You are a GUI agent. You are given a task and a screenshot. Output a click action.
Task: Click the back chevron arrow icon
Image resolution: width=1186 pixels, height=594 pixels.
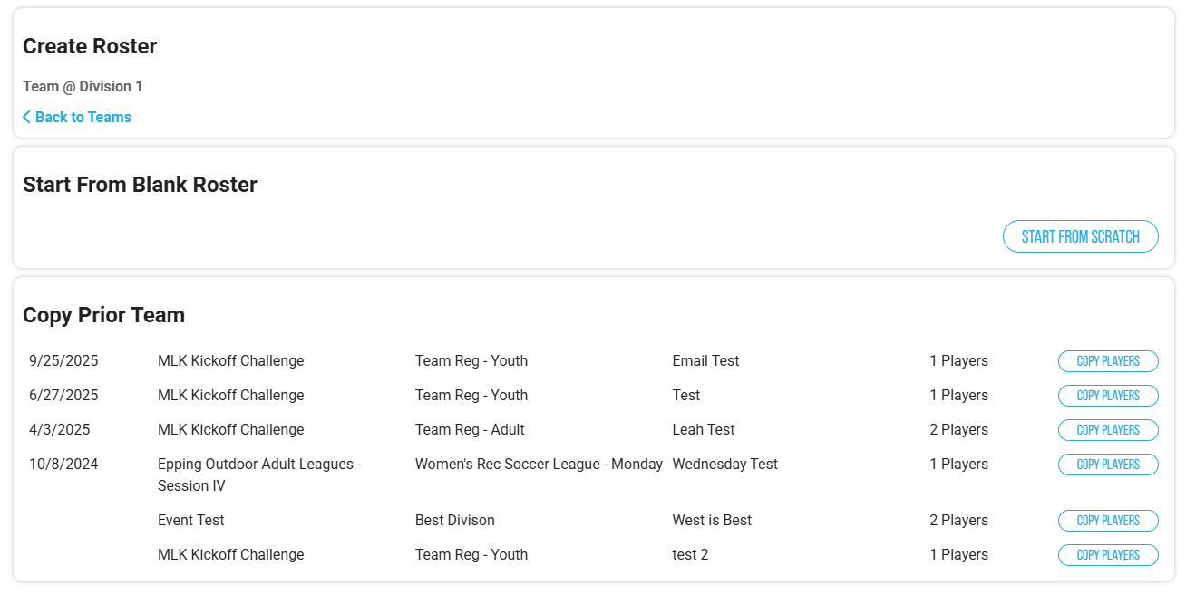click(27, 118)
